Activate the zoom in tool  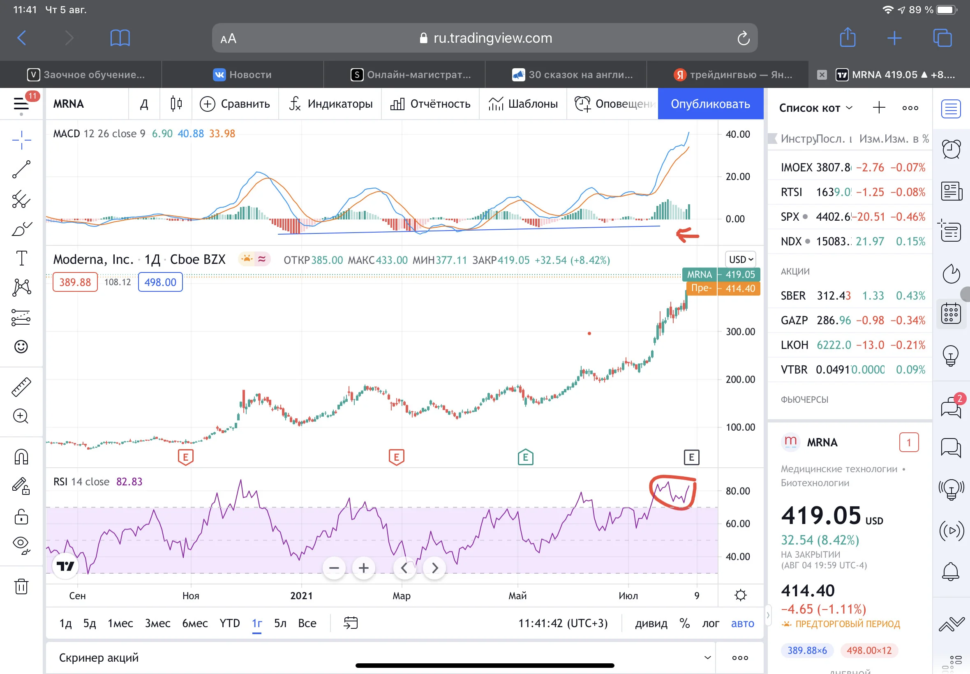[x=21, y=416]
